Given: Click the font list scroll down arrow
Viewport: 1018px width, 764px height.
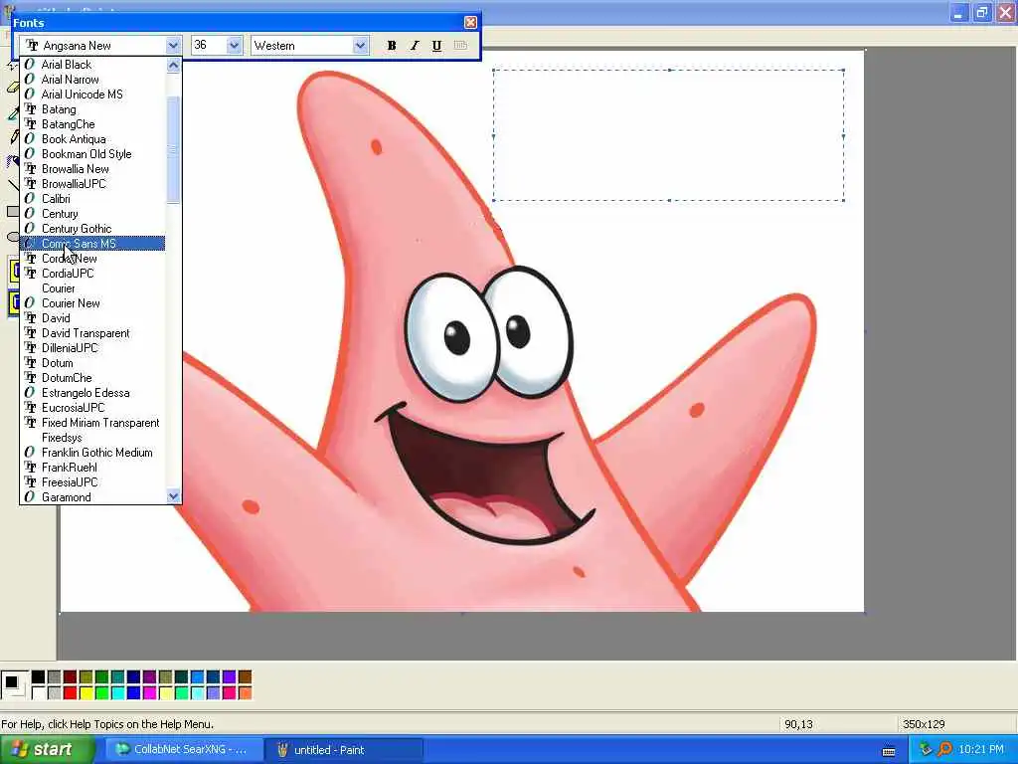Looking at the screenshot, I should [x=173, y=496].
